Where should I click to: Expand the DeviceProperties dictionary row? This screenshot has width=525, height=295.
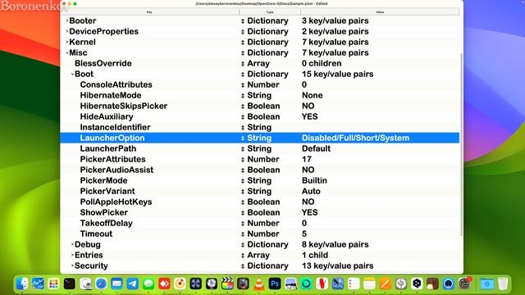(x=67, y=31)
